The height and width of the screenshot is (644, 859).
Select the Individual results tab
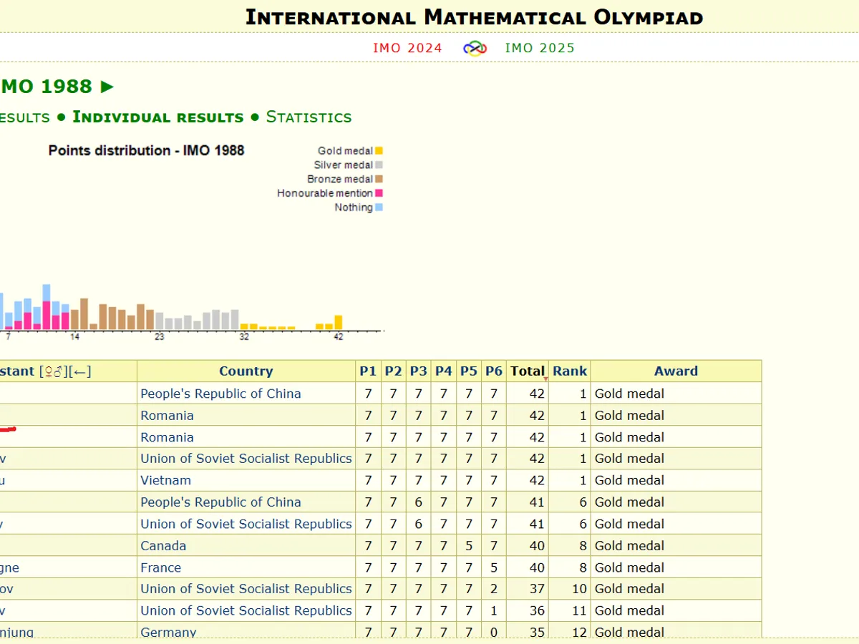pos(157,117)
